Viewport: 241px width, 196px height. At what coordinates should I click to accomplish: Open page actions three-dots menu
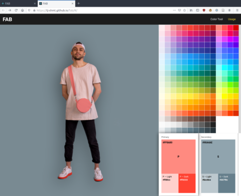[x=174, y=10]
